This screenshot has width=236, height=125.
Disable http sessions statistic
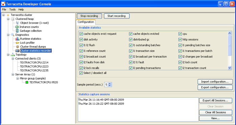tap(180, 40)
